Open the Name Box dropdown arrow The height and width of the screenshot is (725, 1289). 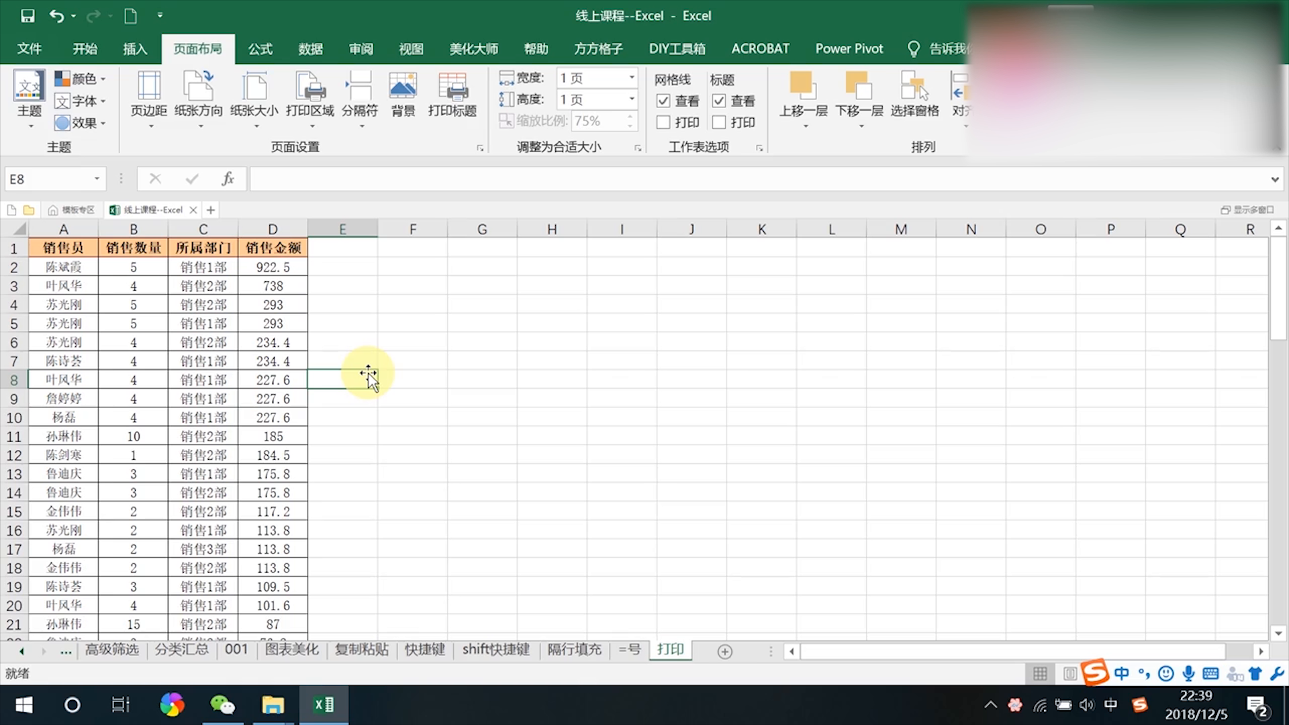pyautogui.click(x=97, y=179)
